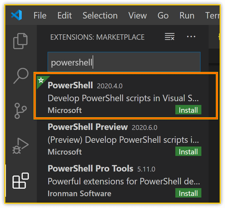Open the Search view magnifier icon

click(x=21, y=76)
